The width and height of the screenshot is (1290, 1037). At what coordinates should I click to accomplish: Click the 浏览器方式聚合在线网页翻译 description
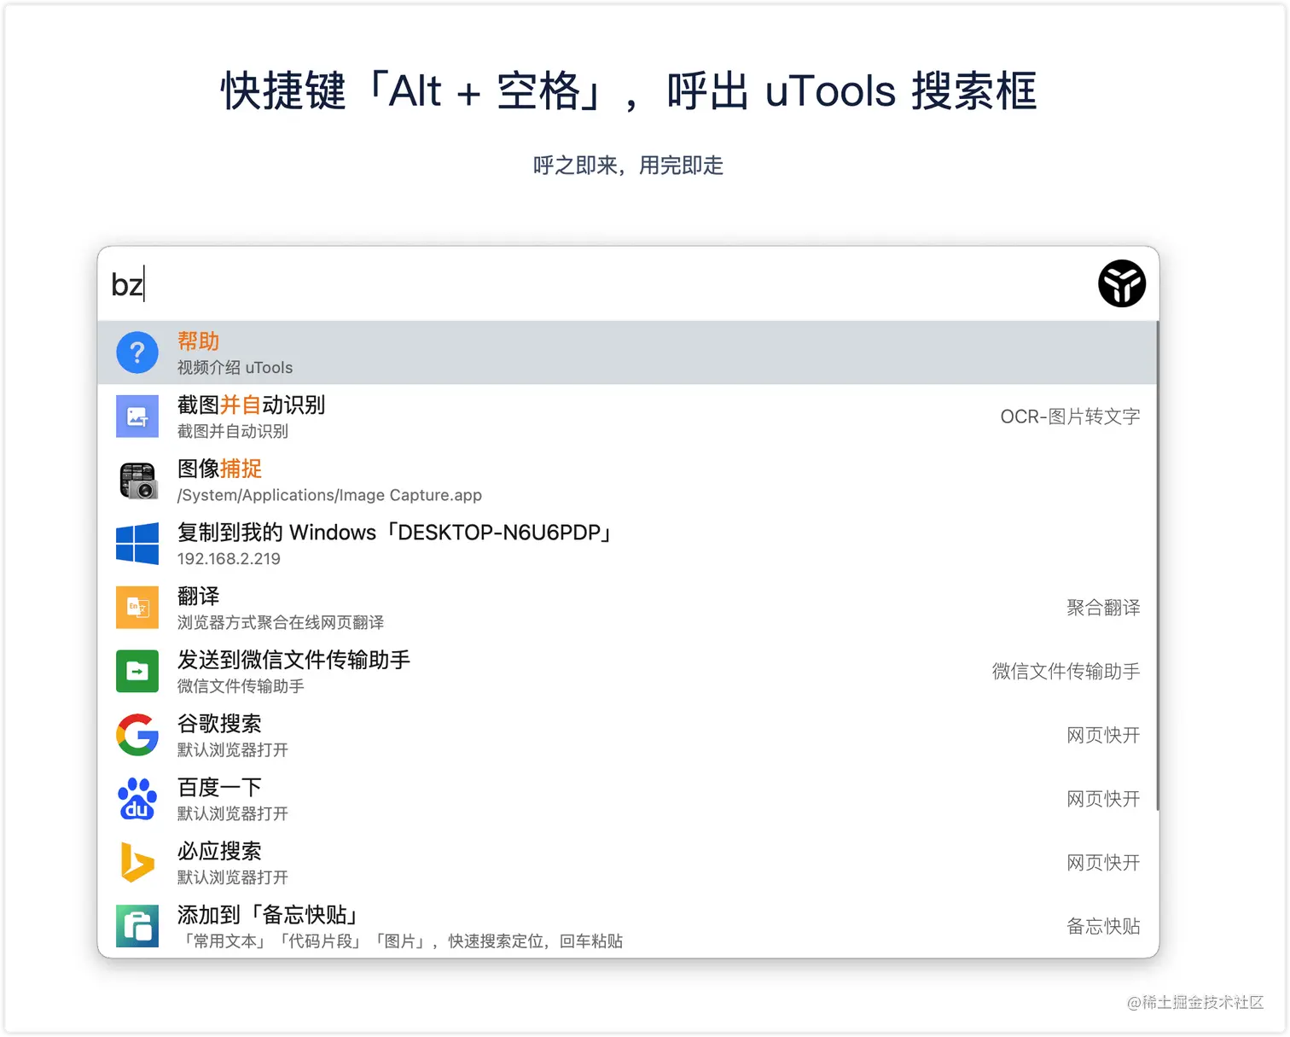281,622
